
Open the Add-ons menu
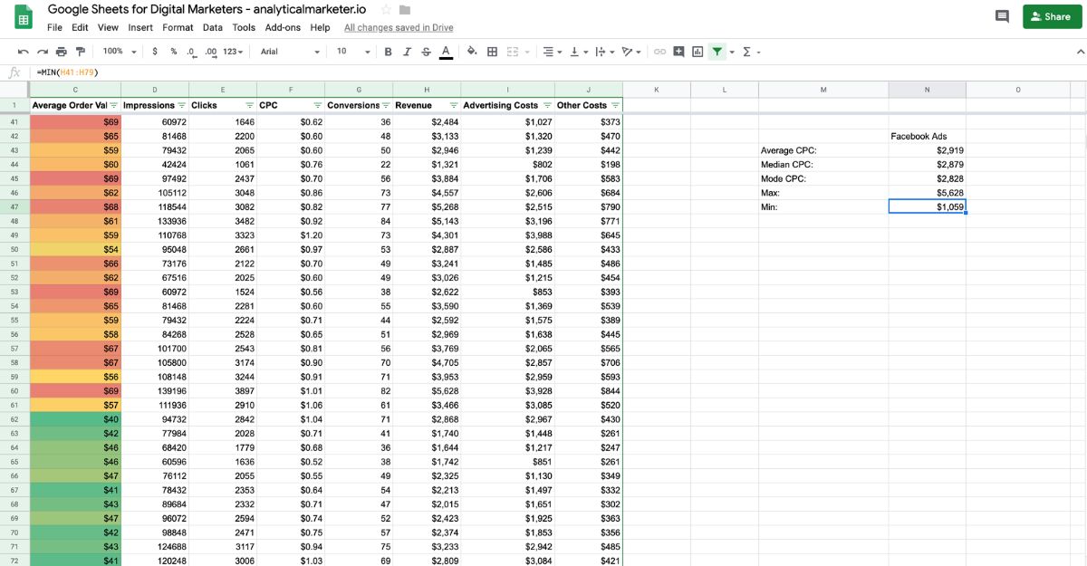coord(282,27)
